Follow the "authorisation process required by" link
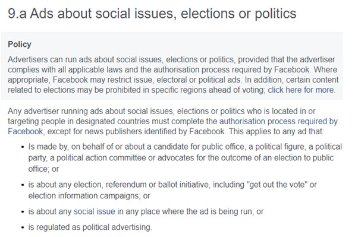 tap(278, 121)
